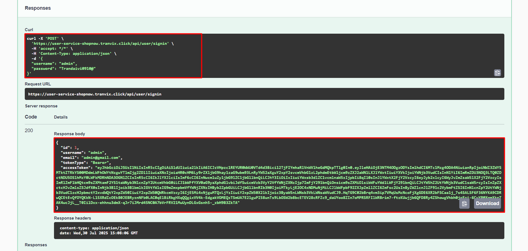Click the Response headers label
The image size is (528, 251).
tap(72, 218)
